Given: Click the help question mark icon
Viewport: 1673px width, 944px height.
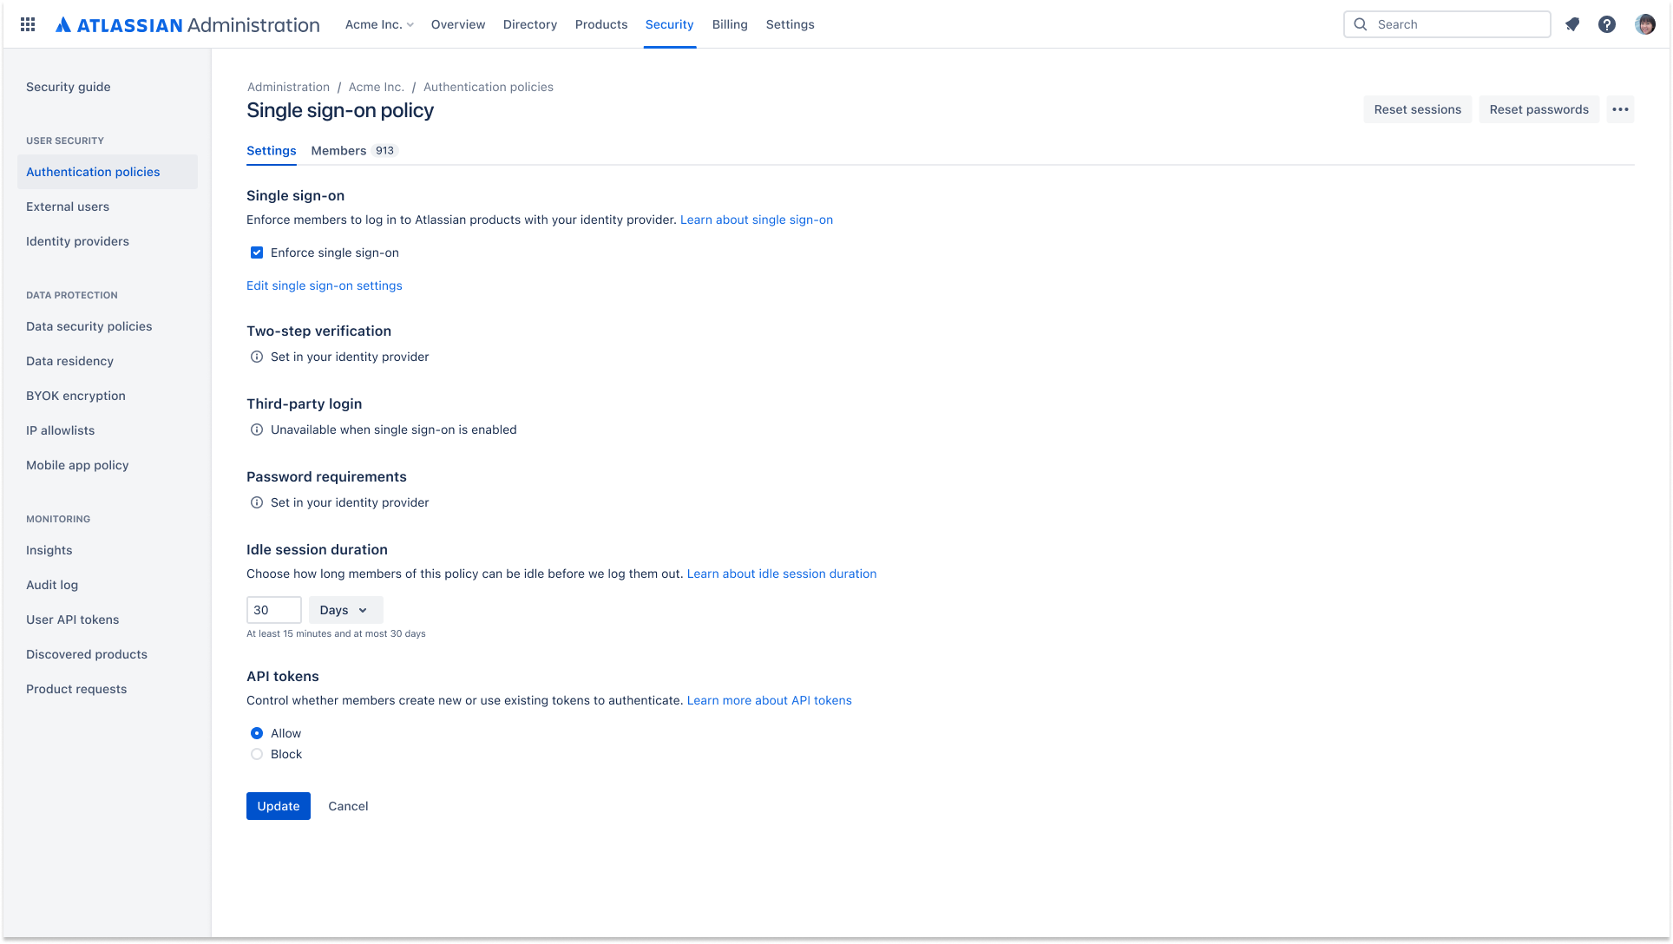Looking at the screenshot, I should click(x=1608, y=24).
